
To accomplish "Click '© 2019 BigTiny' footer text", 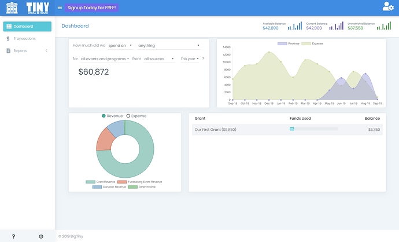I will (x=71, y=236).
